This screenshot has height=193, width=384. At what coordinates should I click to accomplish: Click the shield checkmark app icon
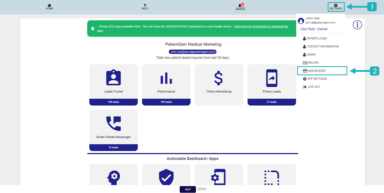[x=166, y=178]
